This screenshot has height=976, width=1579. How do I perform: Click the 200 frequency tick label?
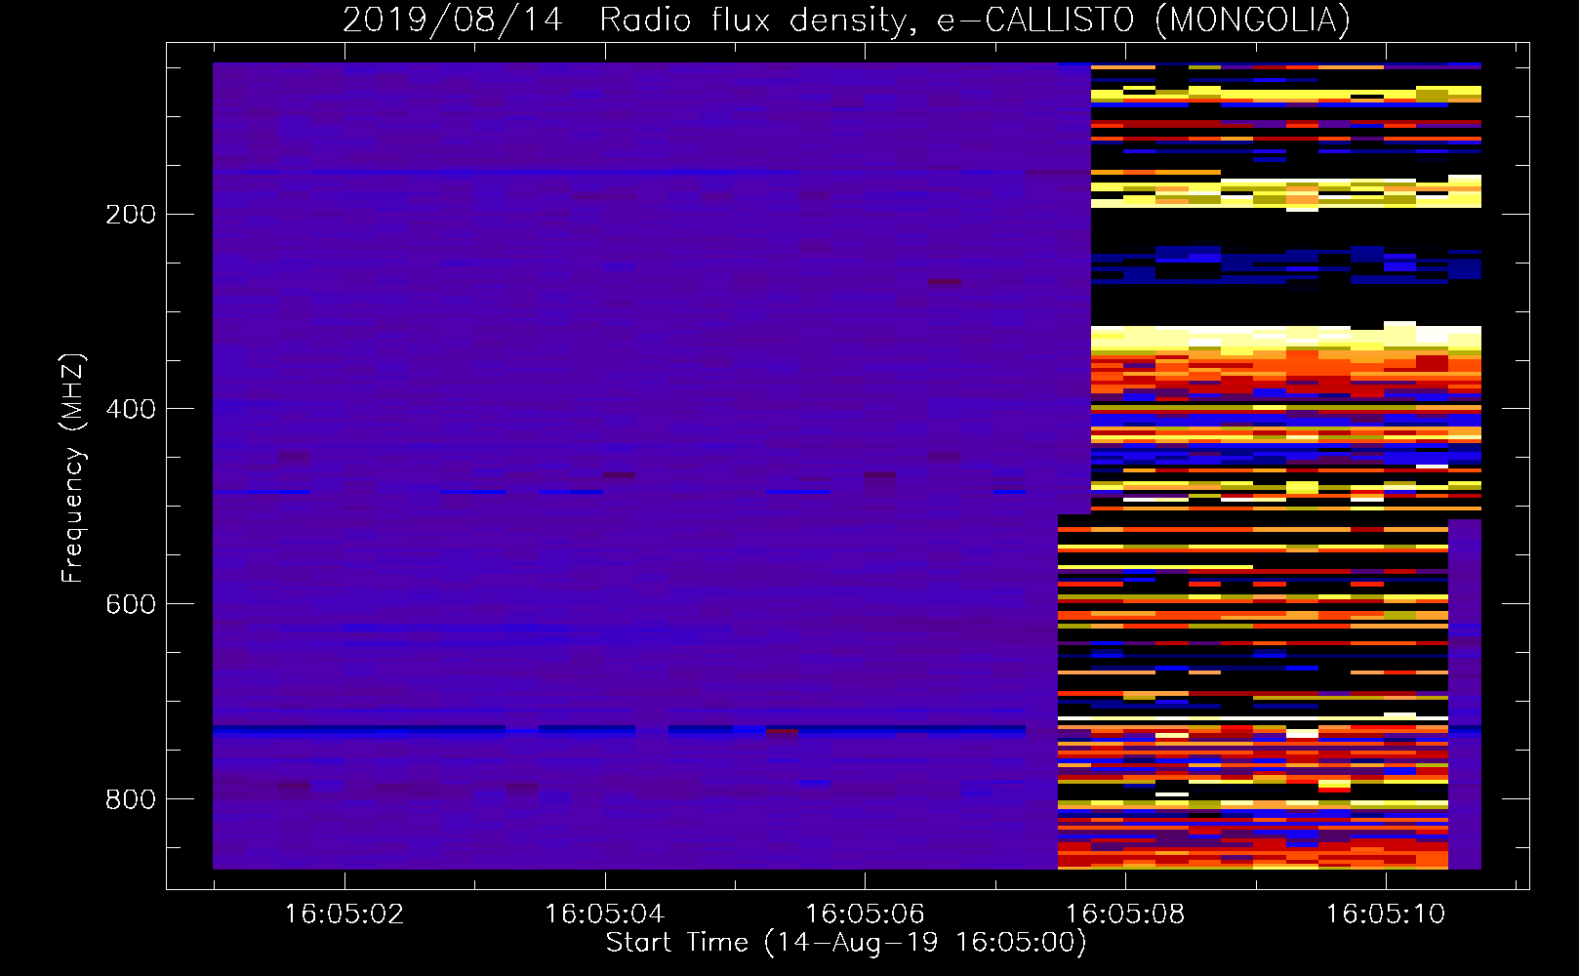131,215
